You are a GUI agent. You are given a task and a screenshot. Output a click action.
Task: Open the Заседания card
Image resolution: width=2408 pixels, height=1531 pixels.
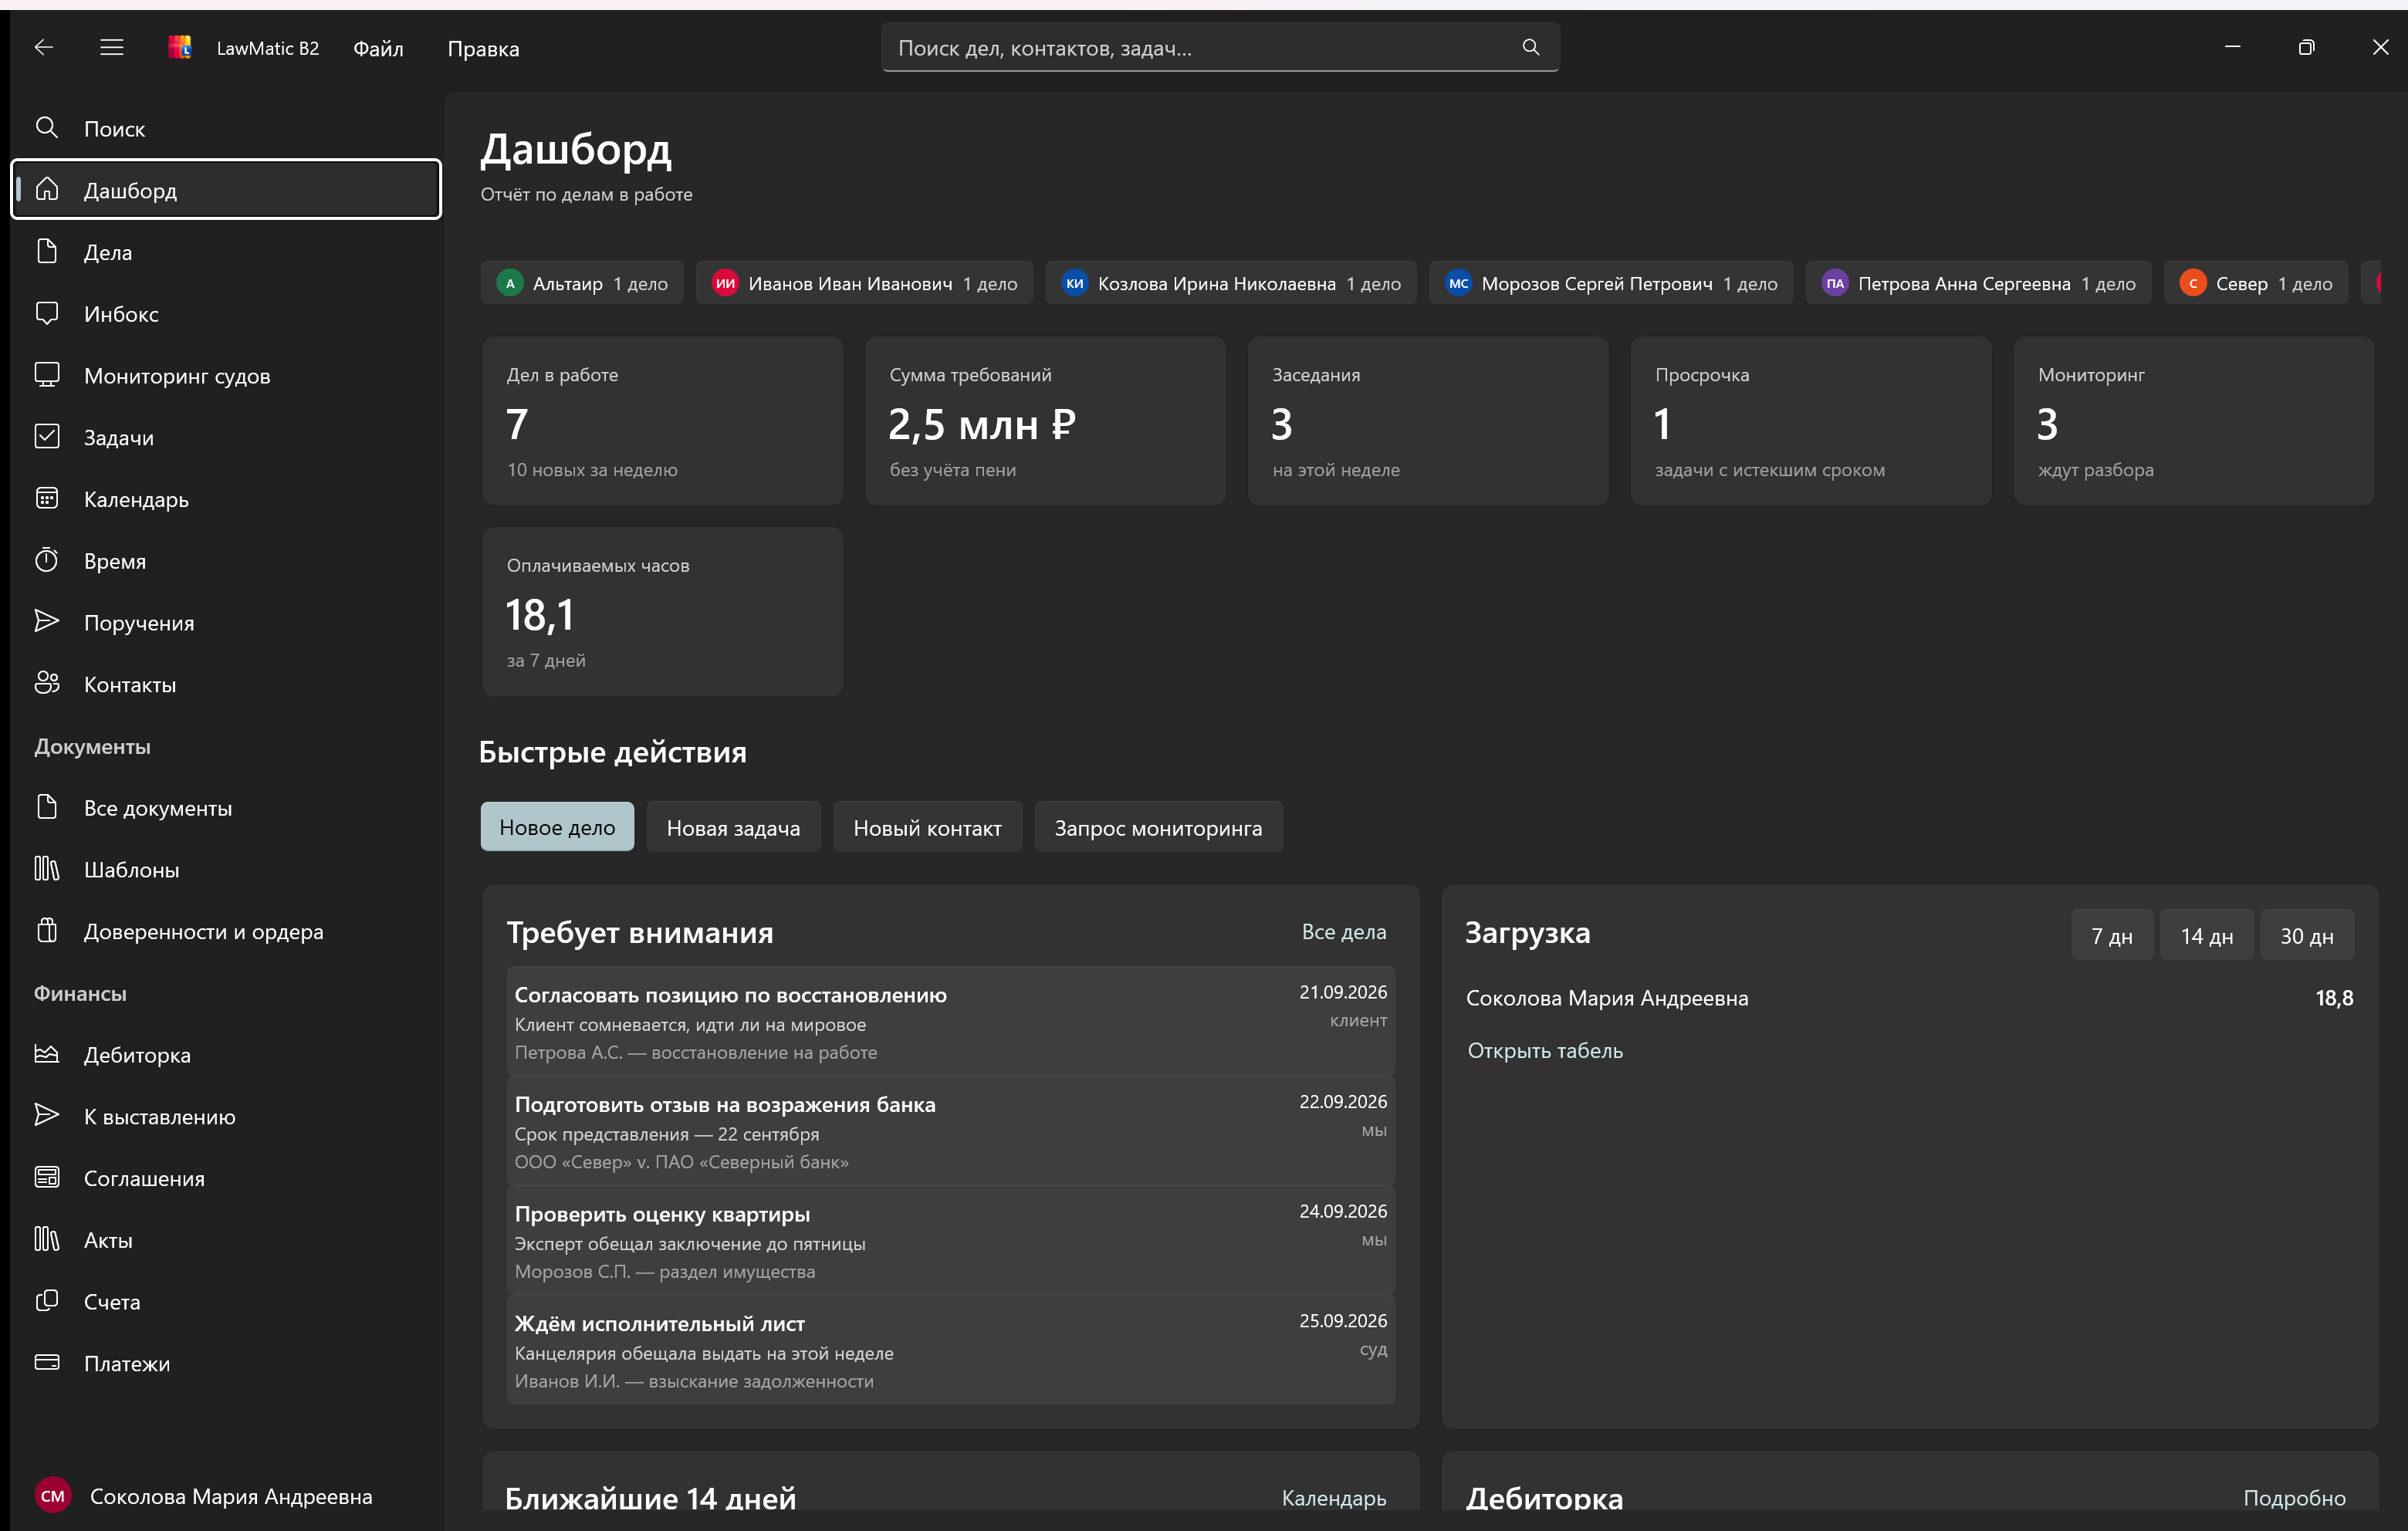(1428, 421)
